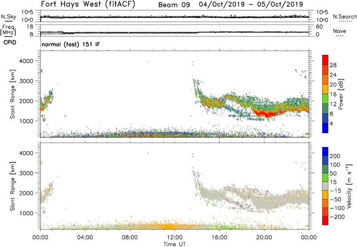
Task: Click the 200 label on velocity colorbar
Action: [335, 156]
